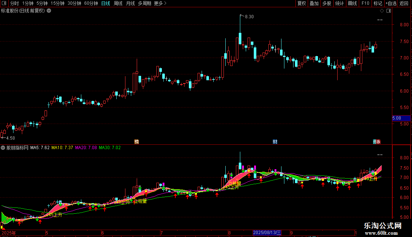Click the diamond marker icon above chart
The width and height of the screenshot is (412, 237).
[x=382, y=11]
